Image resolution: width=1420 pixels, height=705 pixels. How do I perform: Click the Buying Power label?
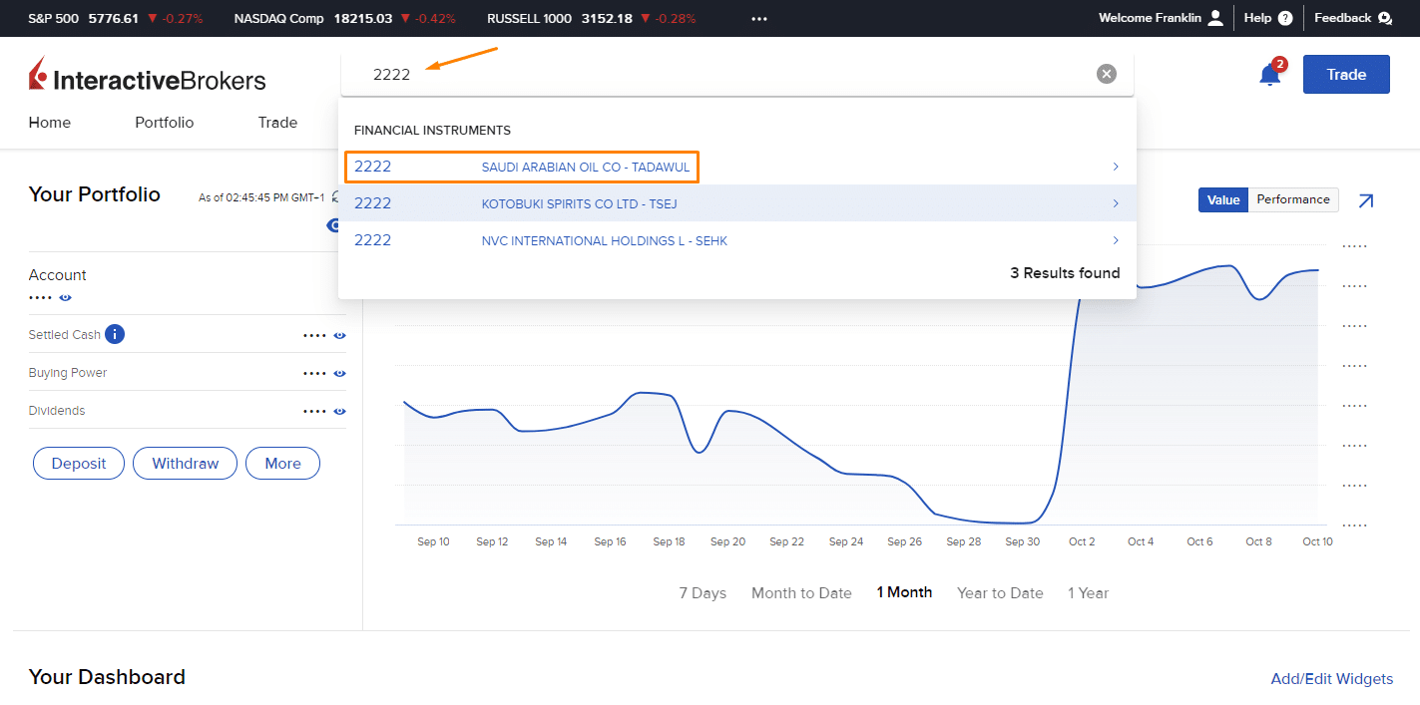(x=68, y=373)
